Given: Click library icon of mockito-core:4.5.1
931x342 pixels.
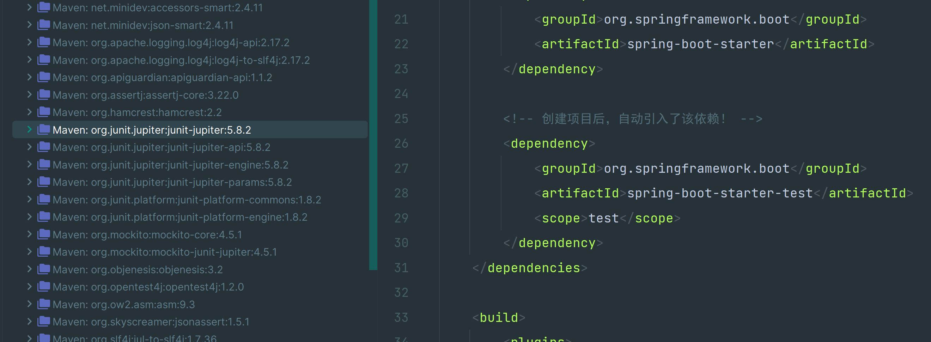Looking at the screenshot, I should tap(44, 234).
